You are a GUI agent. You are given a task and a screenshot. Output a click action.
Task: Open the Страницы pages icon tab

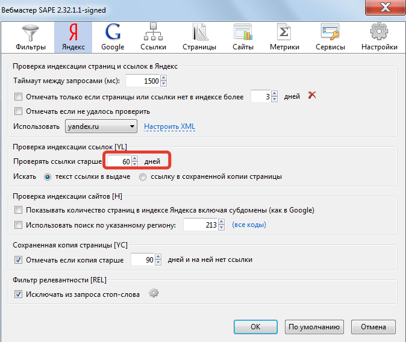click(199, 37)
